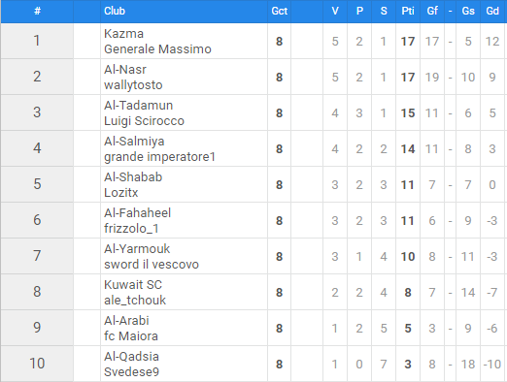Sort by the Gd column header
This screenshot has height=382, width=507.
click(x=492, y=11)
